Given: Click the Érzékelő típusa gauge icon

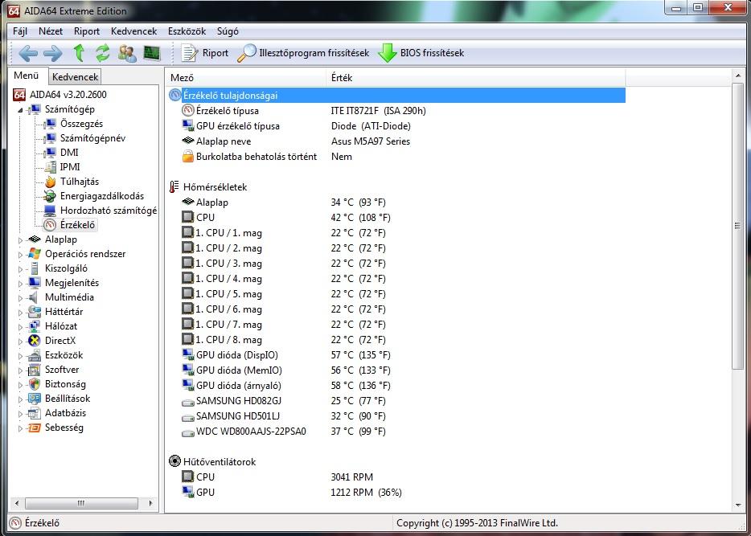Looking at the screenshot, I should [x=188, y=111].
